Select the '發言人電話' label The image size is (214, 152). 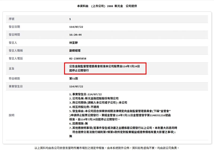(16, 58)
